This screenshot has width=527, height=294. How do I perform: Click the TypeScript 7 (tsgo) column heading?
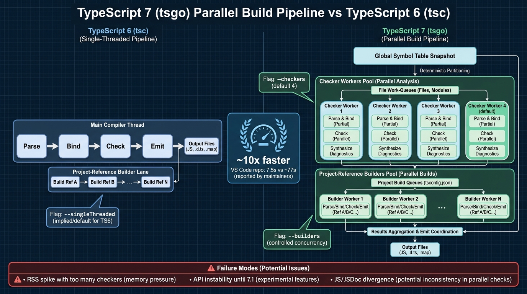point(415,31)
